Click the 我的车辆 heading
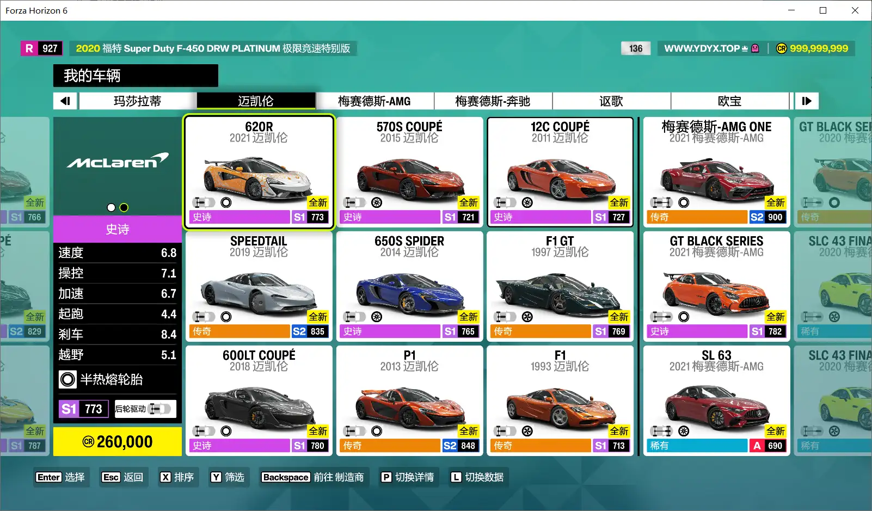The image size is (872, 511). tap(92, 76)
